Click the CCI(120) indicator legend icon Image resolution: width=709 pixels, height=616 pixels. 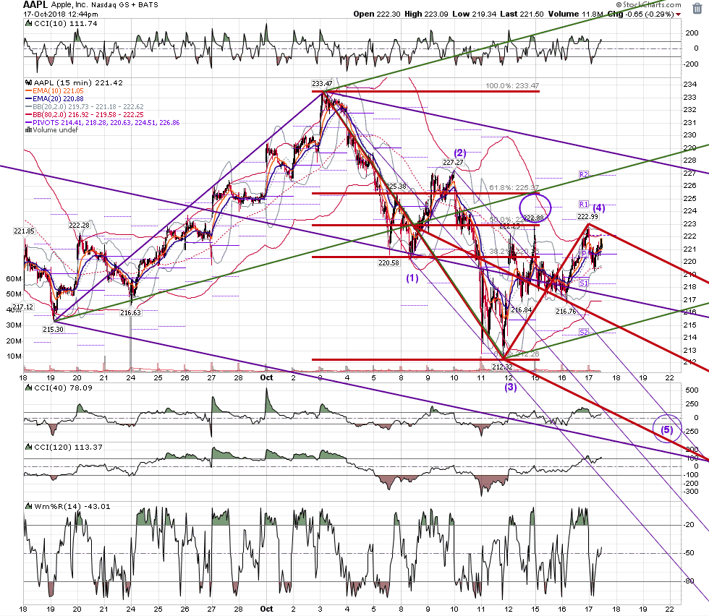point(28,447)
